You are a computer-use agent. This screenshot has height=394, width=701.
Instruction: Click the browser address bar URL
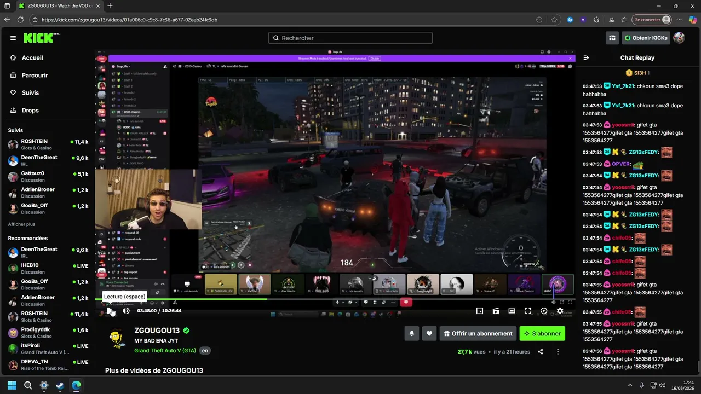[x=129, y=20]
